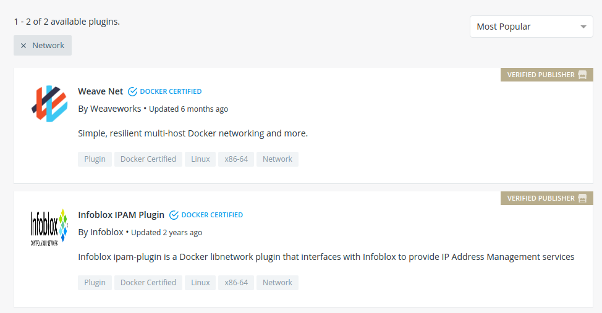Click Infoblox's VERIFIED PUBLISHER badge
The height and width of the screenshot is (313, 602).
pyautogui.click(x=547, y=198)
